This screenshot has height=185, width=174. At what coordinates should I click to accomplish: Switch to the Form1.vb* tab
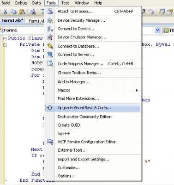click(x=12, y=20)
